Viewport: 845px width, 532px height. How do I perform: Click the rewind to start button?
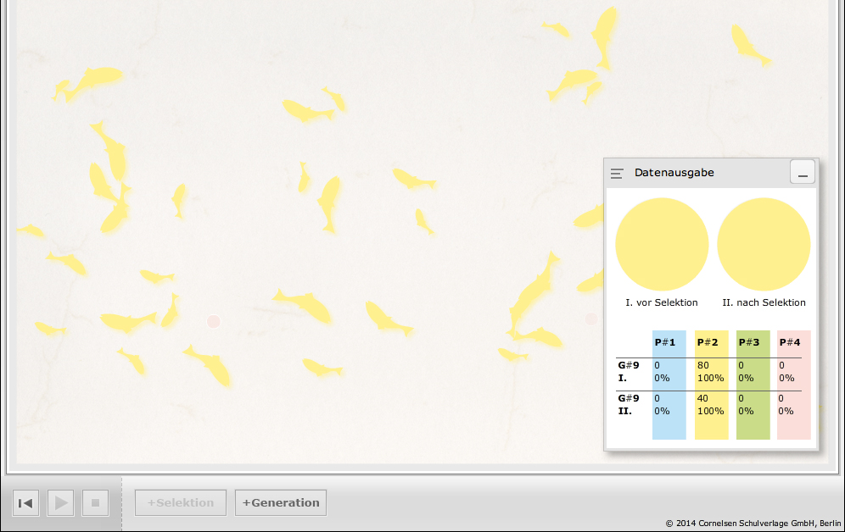pyautogui.click(x=26, y=503)
